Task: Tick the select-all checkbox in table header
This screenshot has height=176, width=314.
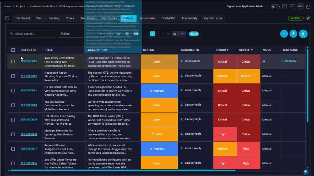Action: [13, 50]
